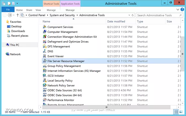Viewport: 186px width, 116px height.
Task: Select the DFS Management icon
Action: (x=45, y=46)
